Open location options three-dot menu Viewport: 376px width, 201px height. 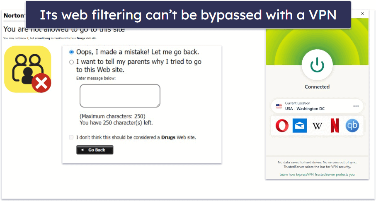point(356,106)
